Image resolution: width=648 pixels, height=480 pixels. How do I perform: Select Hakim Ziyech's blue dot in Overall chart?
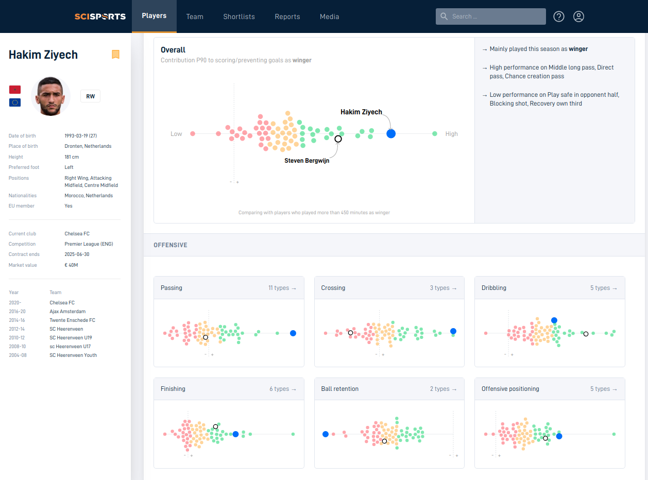(x=391, y=134)
